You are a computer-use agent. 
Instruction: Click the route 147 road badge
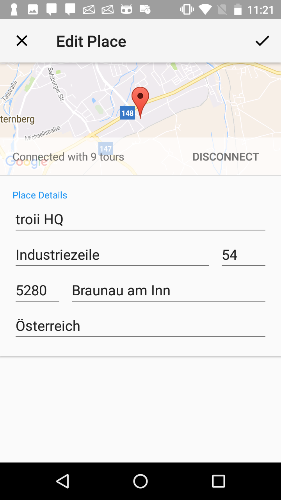point(105,148)
